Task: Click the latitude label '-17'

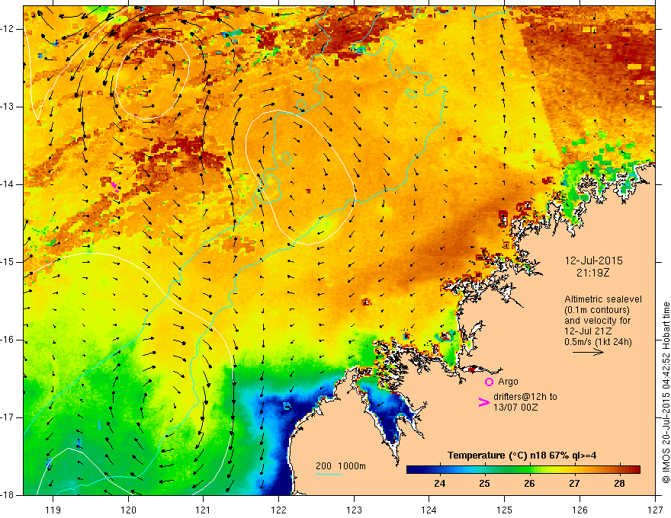Action: [x=8, y=417]
